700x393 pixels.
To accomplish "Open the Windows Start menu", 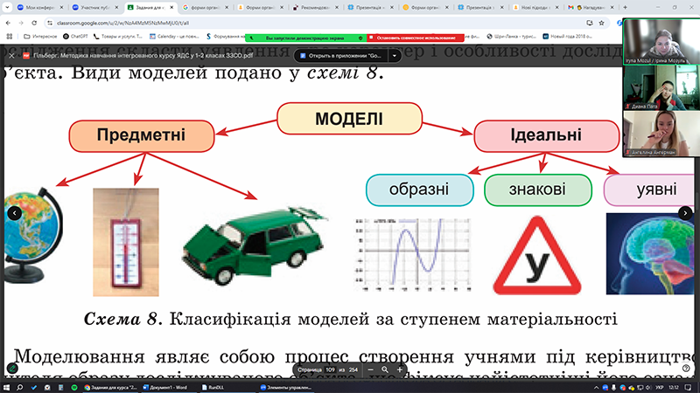I will pos(6,388).
